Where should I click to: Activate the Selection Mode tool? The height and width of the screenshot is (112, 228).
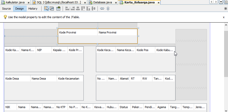(x=46, y=9)
